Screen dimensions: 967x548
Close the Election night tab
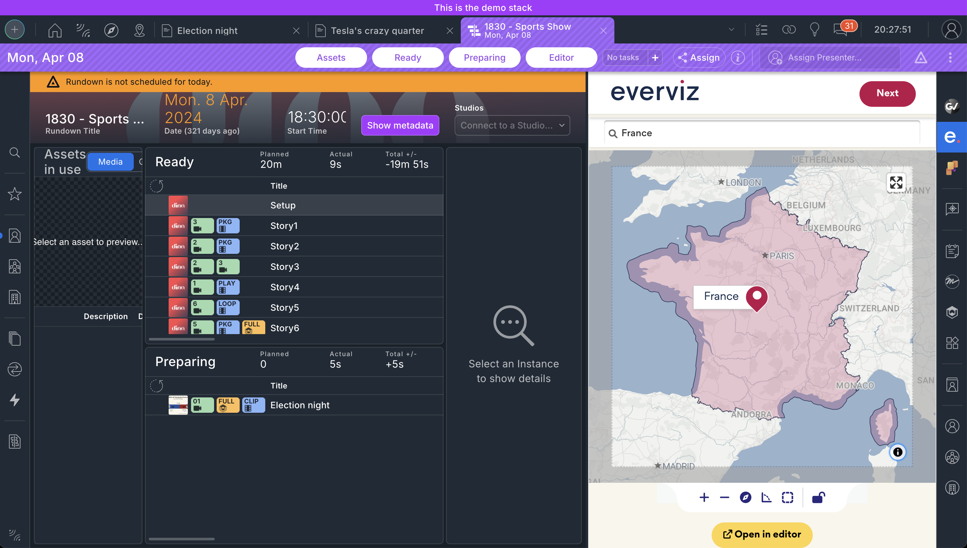[296, 30]
